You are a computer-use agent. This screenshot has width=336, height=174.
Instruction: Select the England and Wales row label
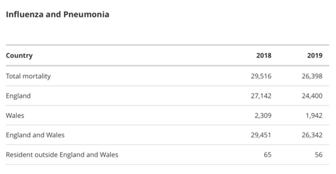[35, 135]
